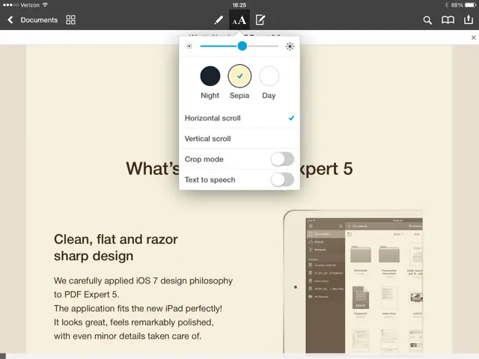Tap the low brightness sun icon
479x359 pixels.
pos(189,46)
